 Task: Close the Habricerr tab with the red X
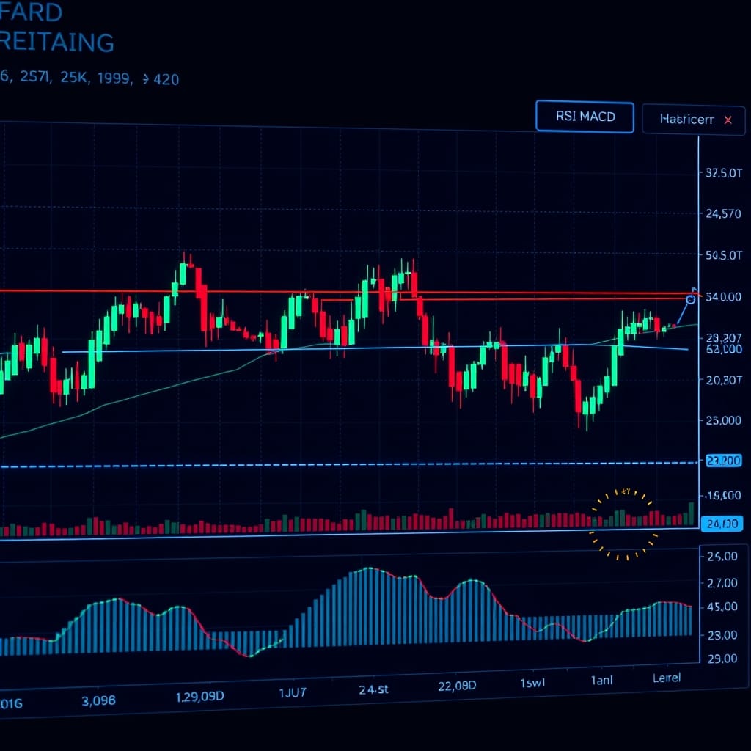click(728, 120)
